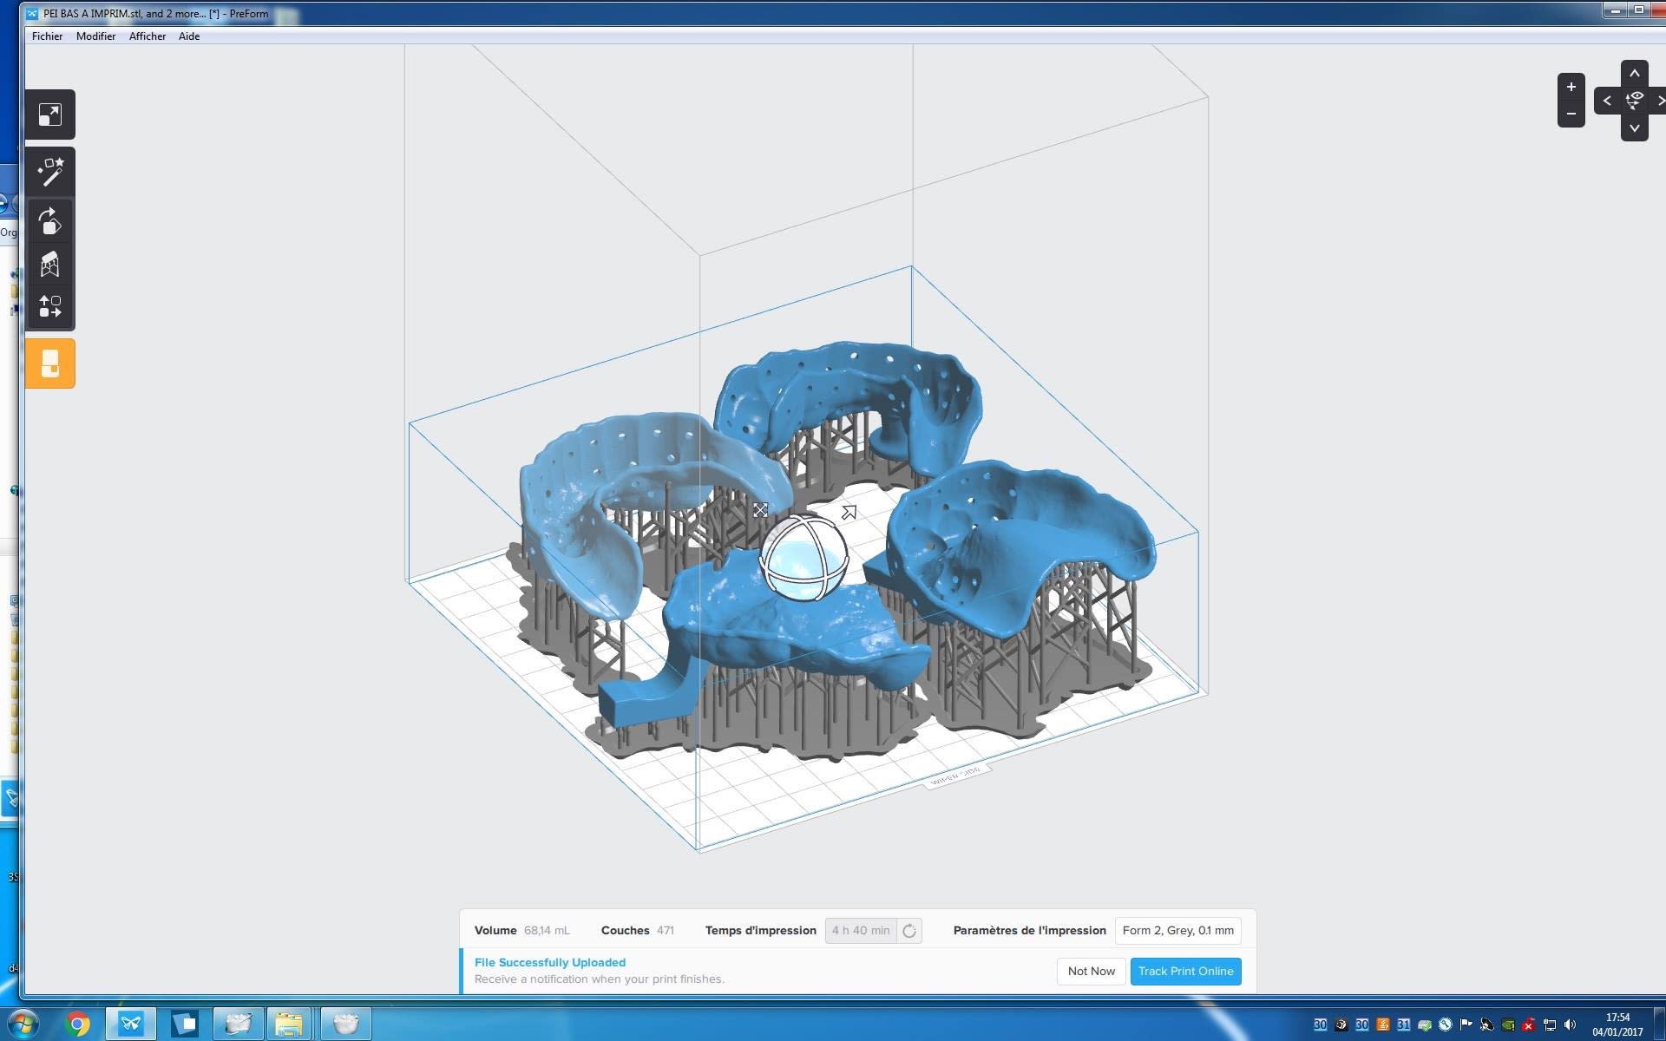This screenshot has width=1666, height=1041.
Task: Open the Afficher menu
Action: click(x=148, y=36)
